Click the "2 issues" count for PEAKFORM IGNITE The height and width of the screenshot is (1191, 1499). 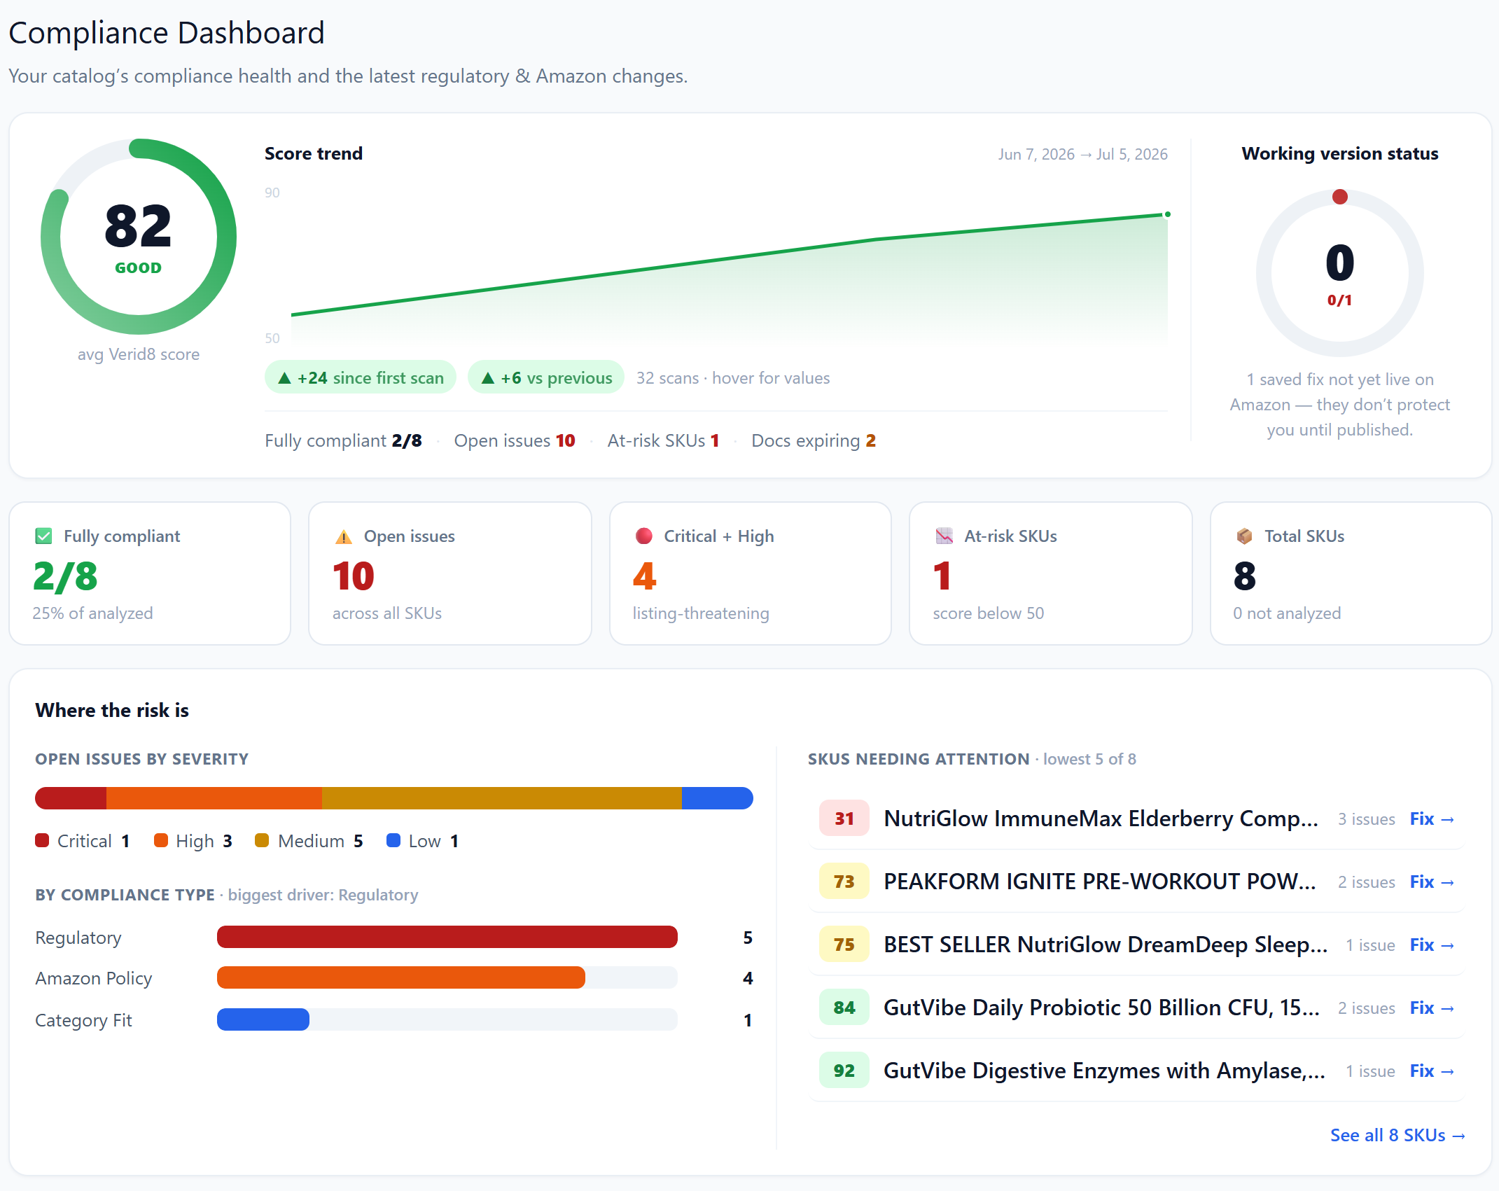point(1366,882)
